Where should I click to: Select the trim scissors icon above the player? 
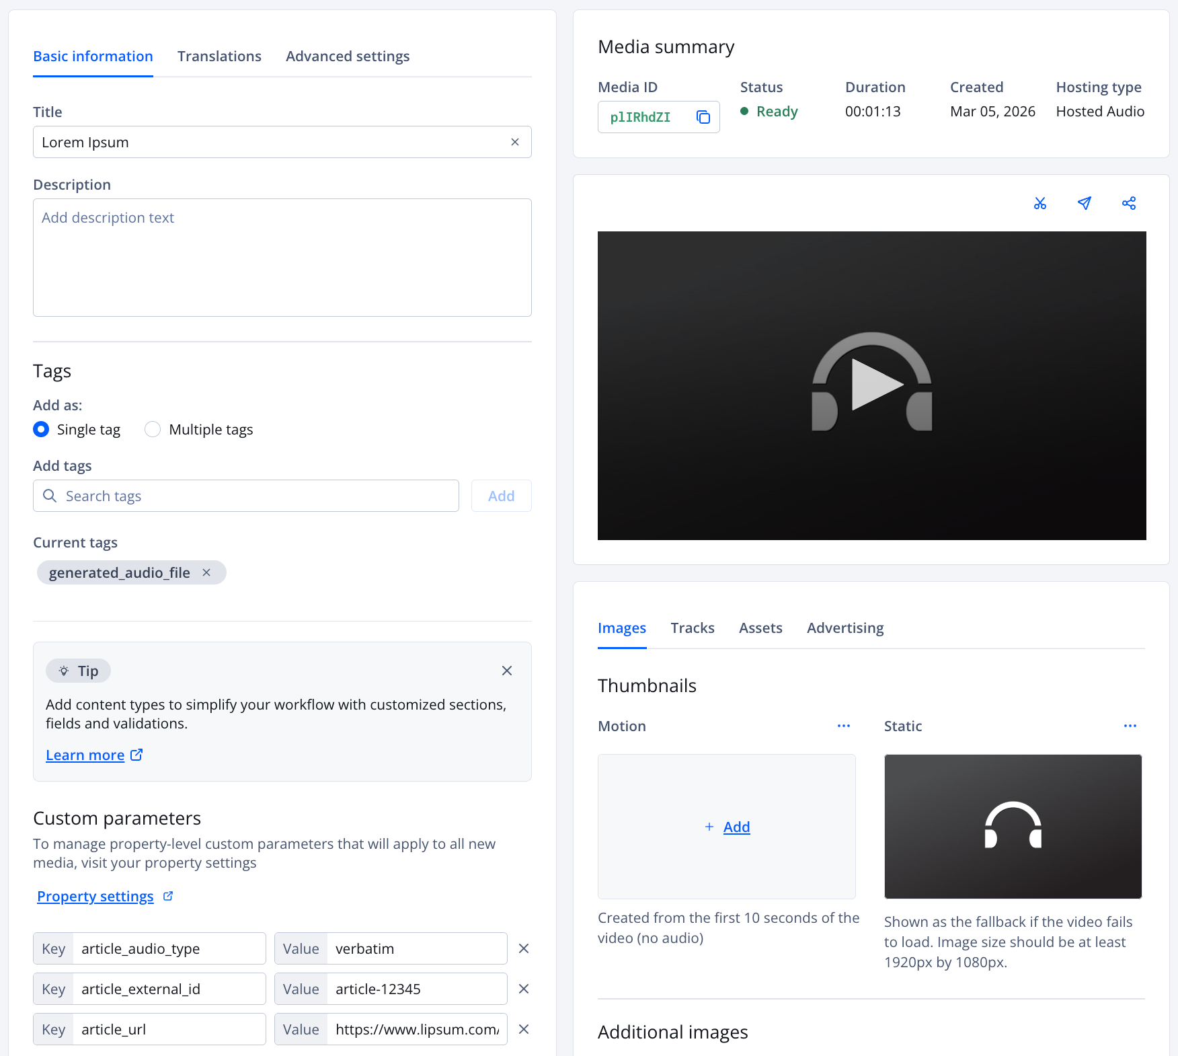click(x=1039, y=202)
